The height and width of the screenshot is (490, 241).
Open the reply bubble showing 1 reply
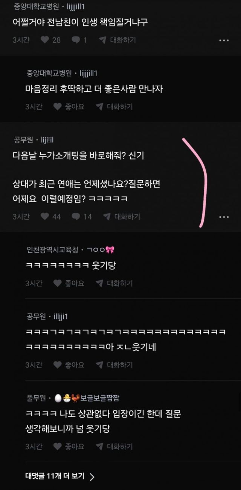click(79, 40)
